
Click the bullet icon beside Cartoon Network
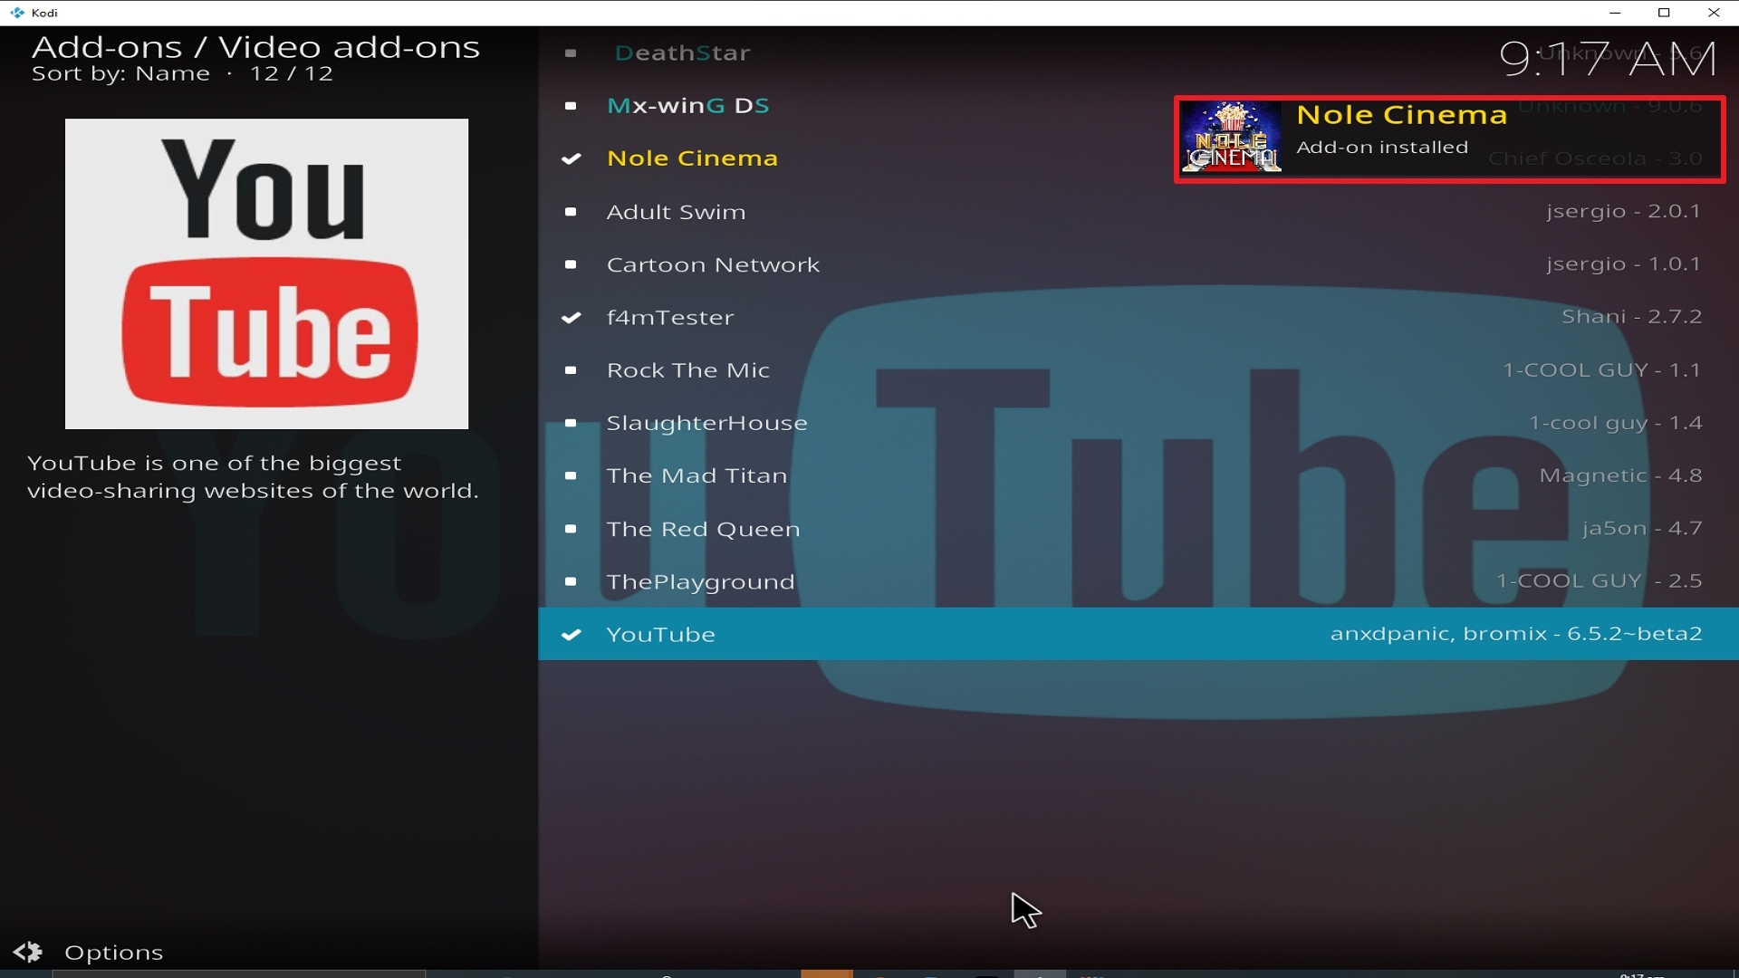pyautogui.click(x=571, y=264)
